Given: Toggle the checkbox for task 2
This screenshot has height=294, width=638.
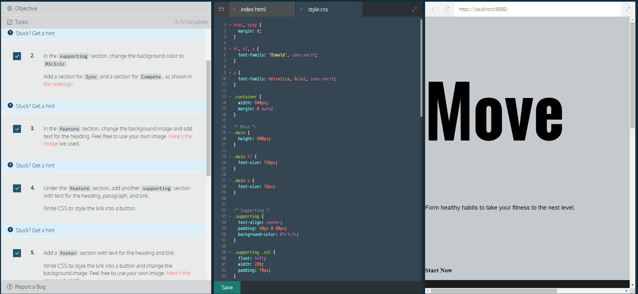Looking at the screenshot, I should pyautogui.click(x=17, y=56).
